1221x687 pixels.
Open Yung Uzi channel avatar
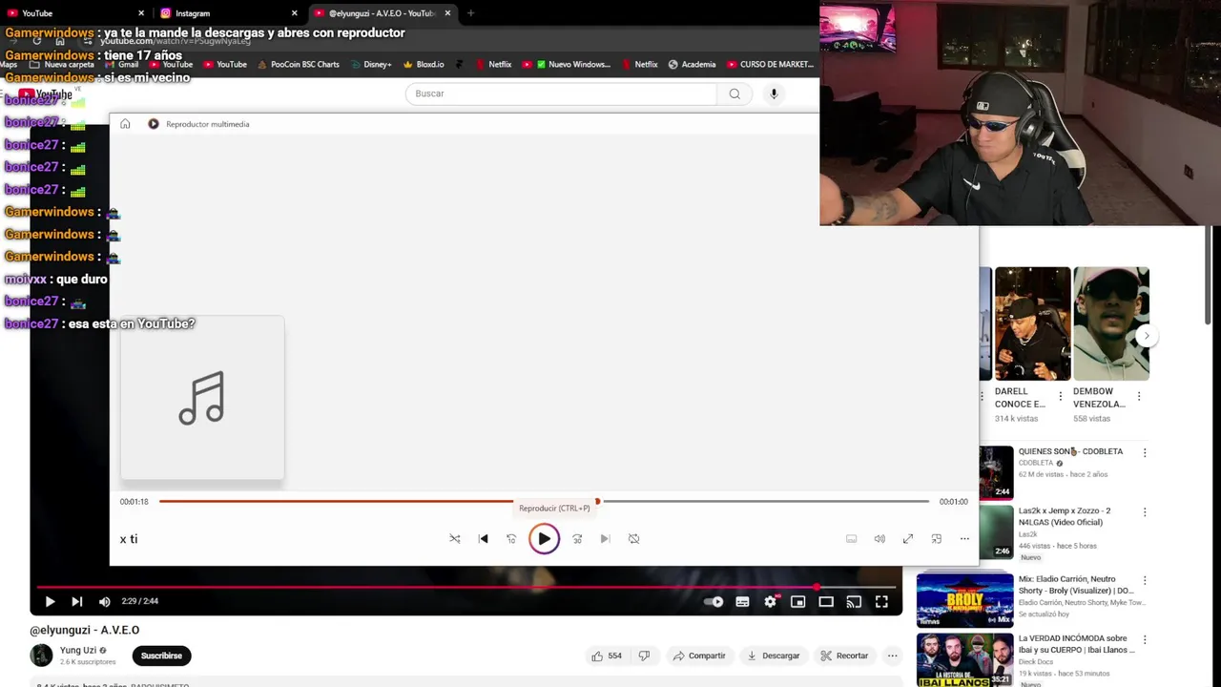point(41,656)
